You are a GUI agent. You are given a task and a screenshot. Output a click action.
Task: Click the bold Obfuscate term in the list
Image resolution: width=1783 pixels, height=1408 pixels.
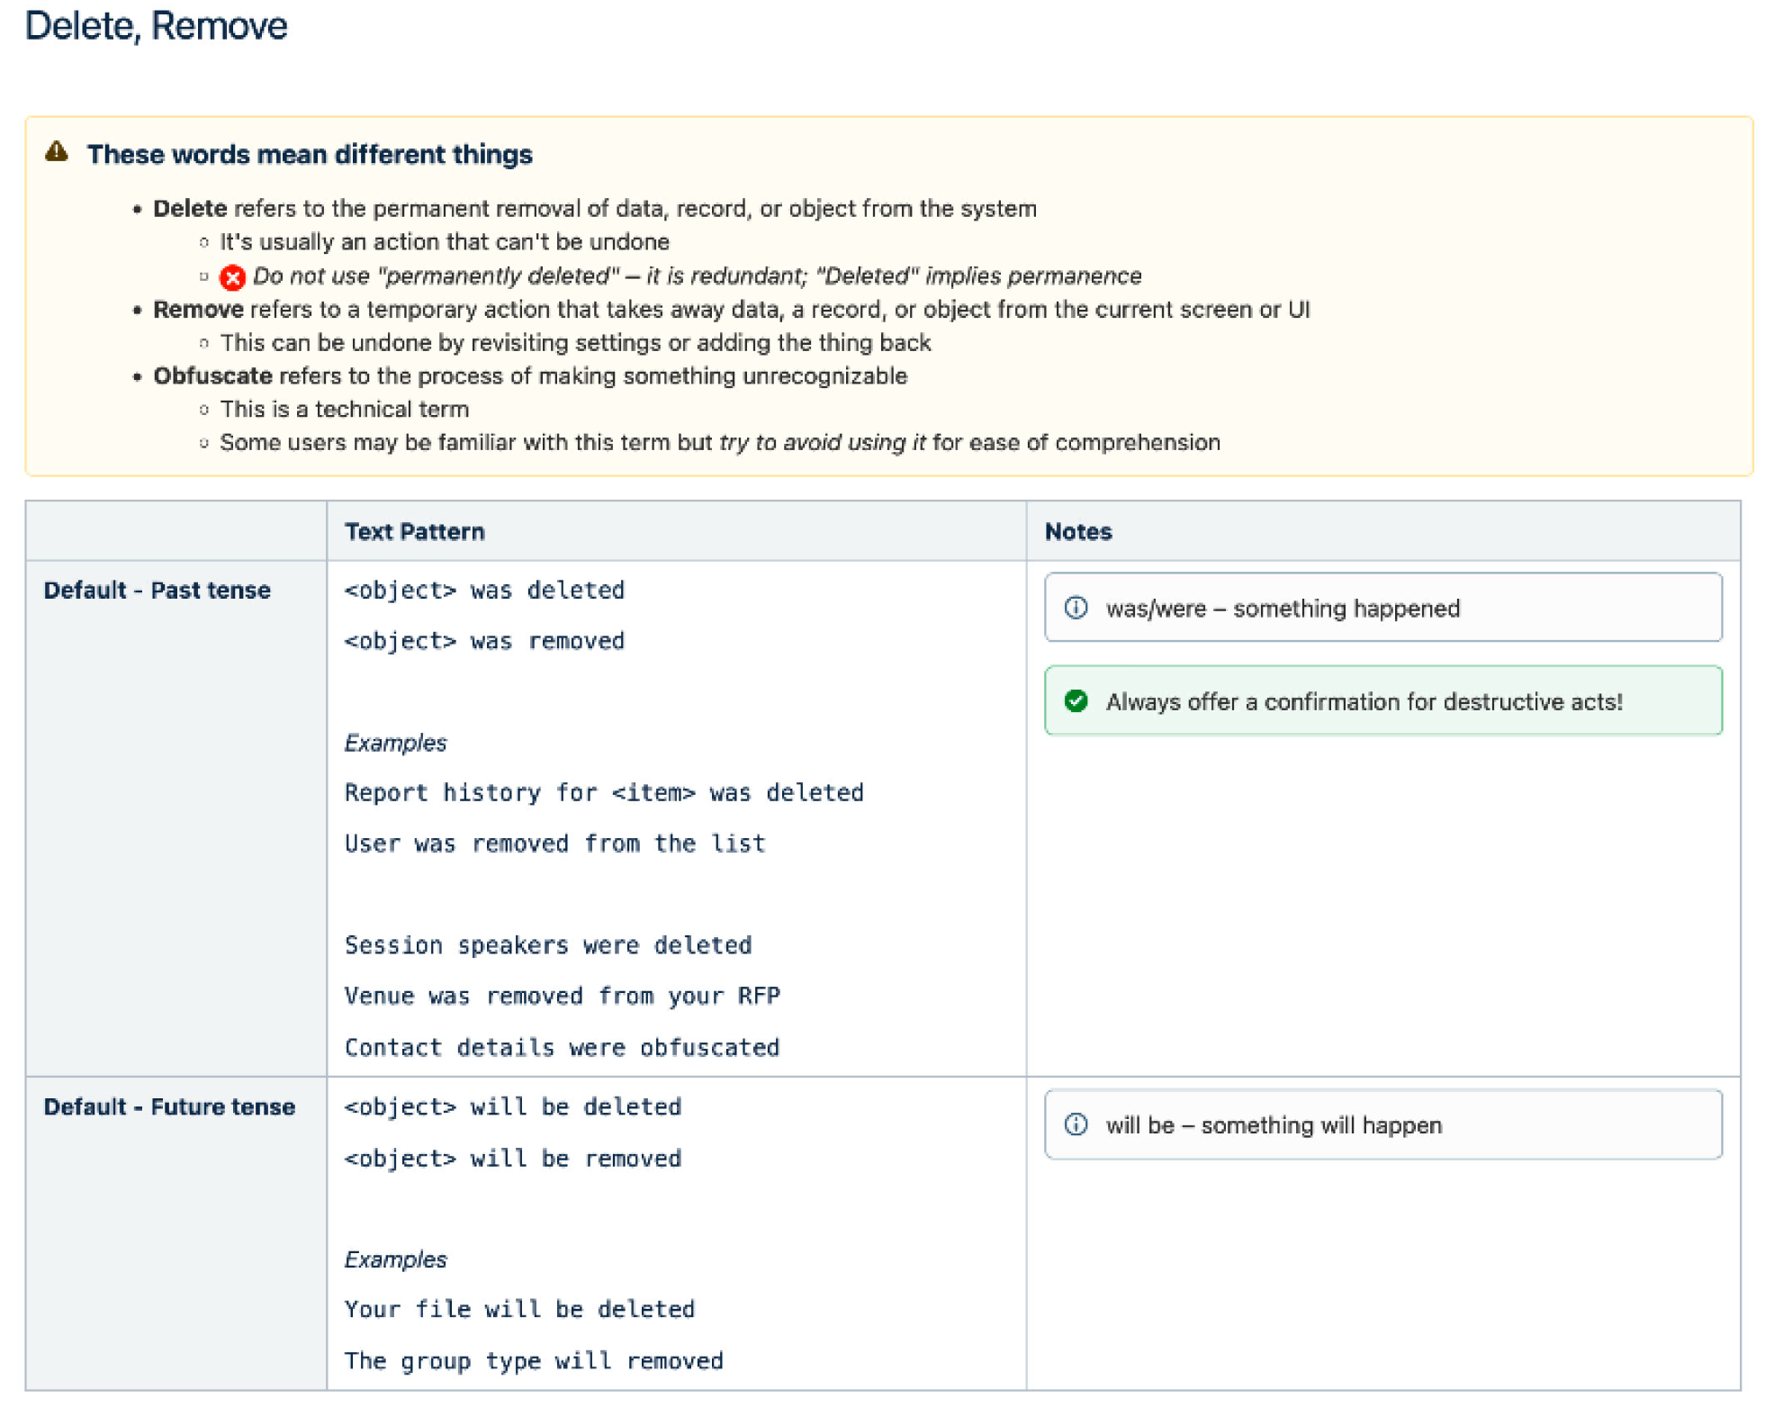tap(212, 375)
